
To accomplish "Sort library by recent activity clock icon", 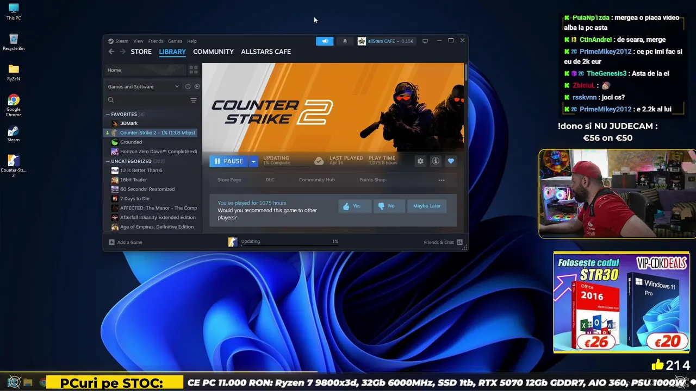I will (x=188, y=86).
